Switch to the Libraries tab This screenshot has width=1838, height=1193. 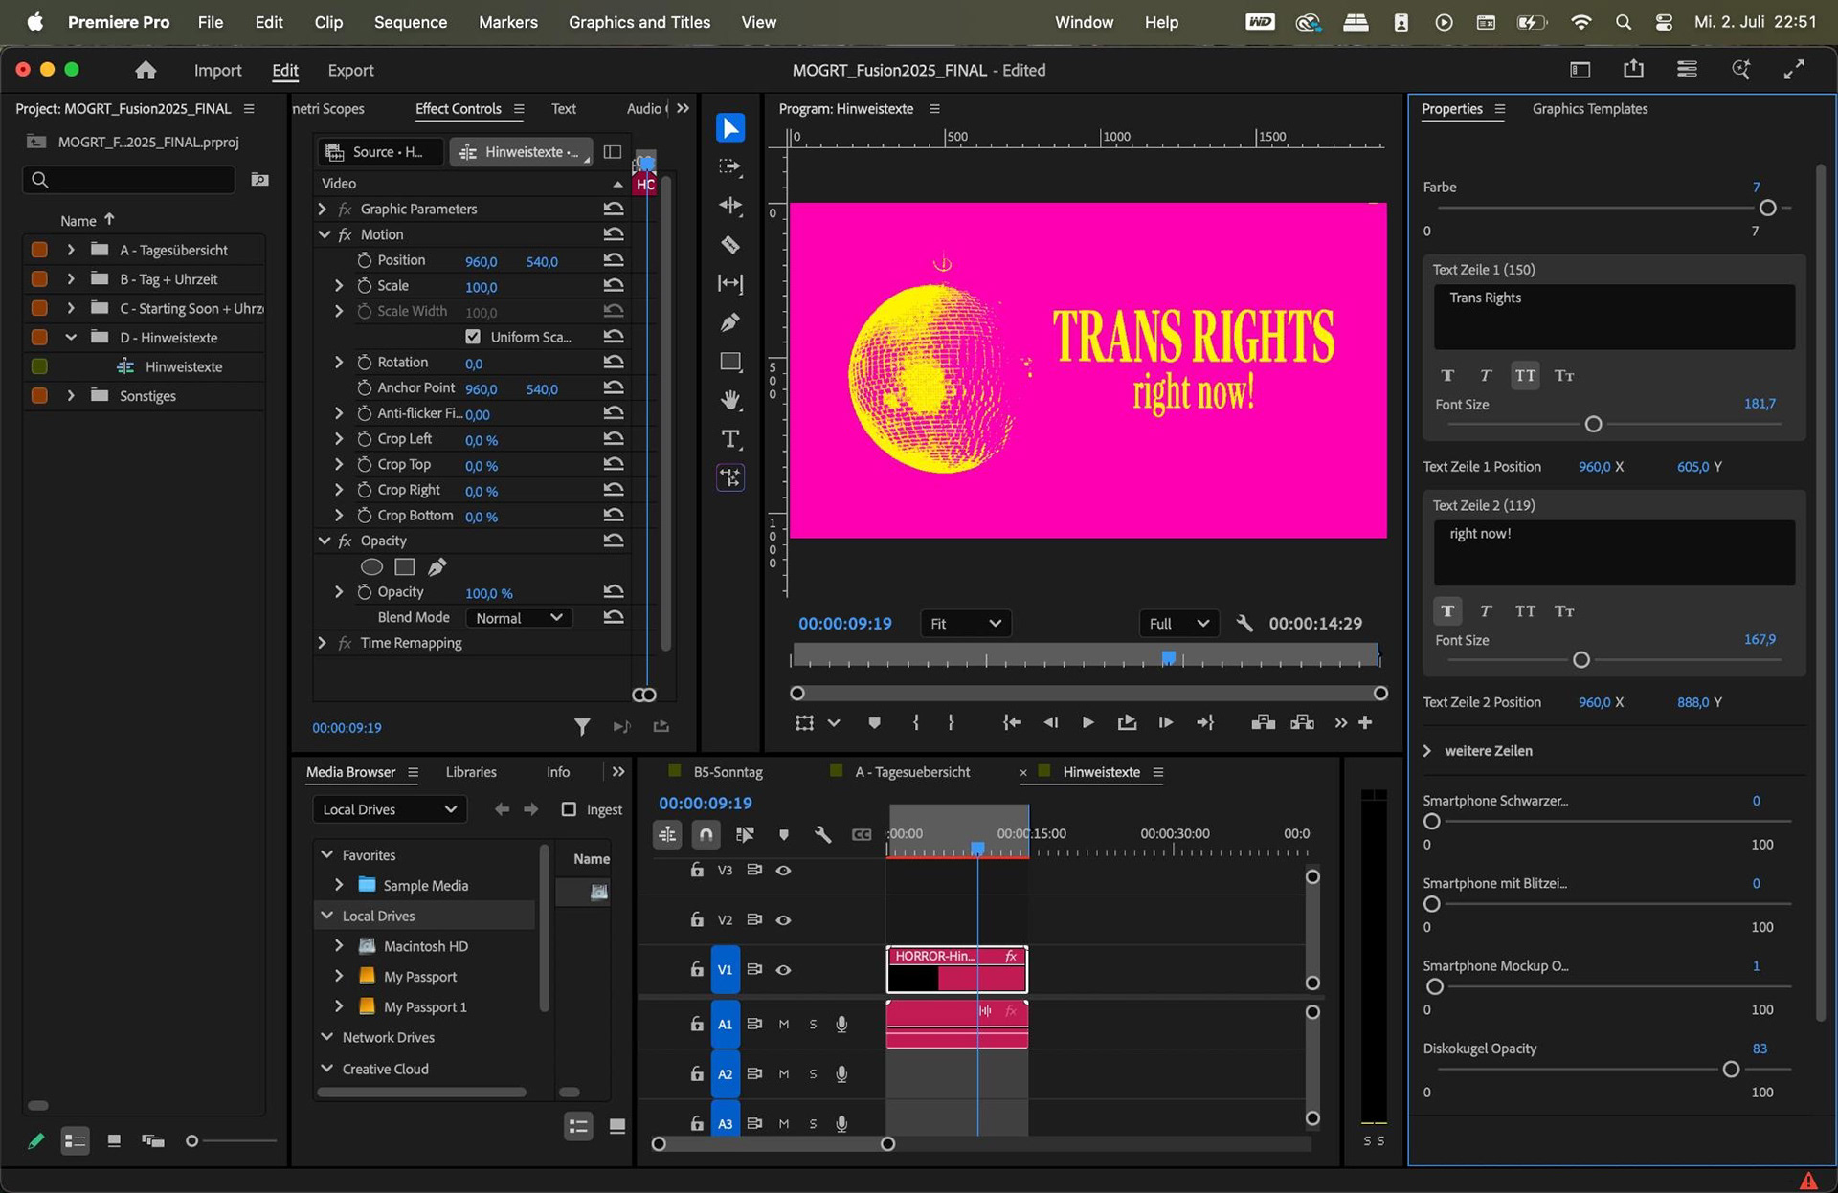(471, 772)
